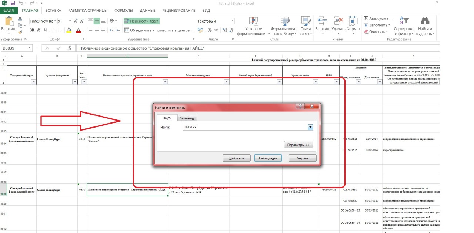Center cell text horizontally
This screenshot has width=474, height=233.
pos(97,30)
